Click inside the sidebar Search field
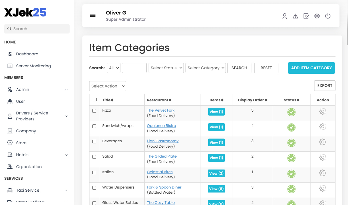This screenshot has width=348, height=205. point(37,29)
